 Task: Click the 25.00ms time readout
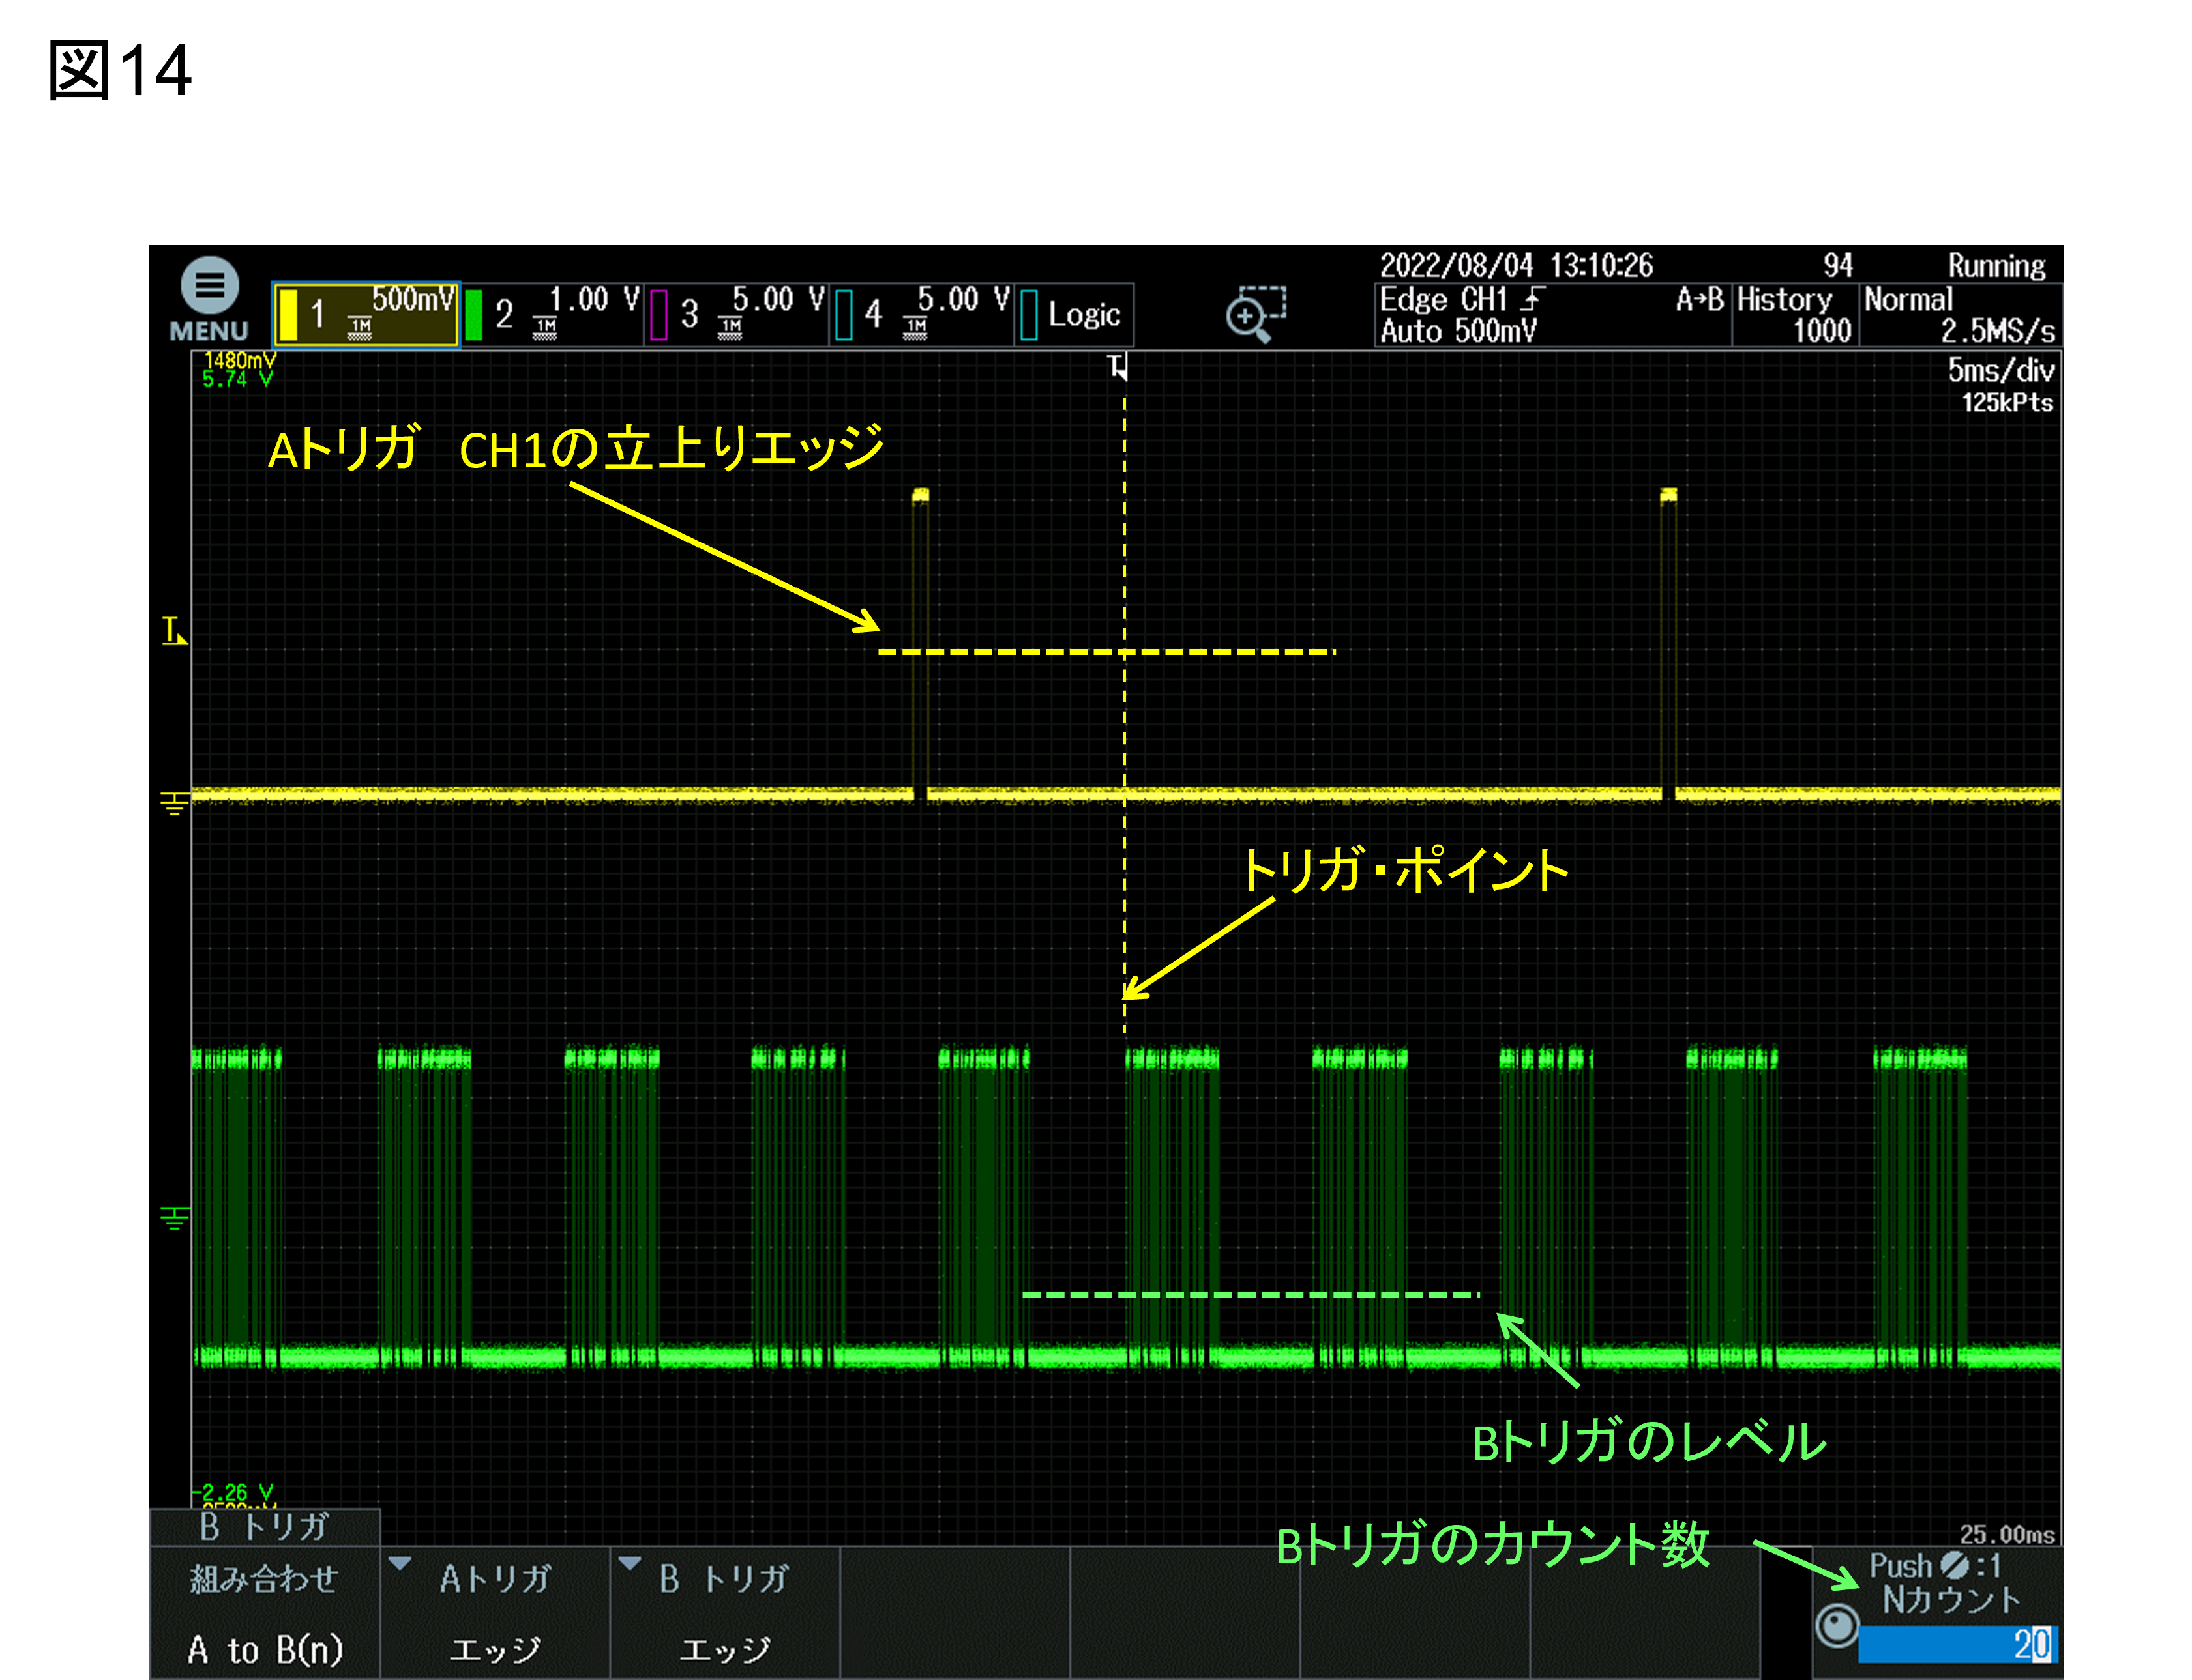(2007, 1534)
